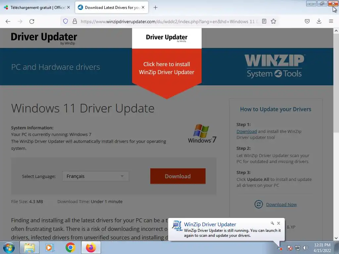Click the 'System Information:' label
The width and height of the screenshot is (339, 254).
[32, 128]
